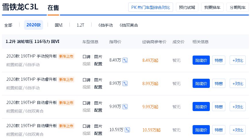This screenshot has height=140, width=250.
Task: Click the 预约试驾 button
Action: 187,7
